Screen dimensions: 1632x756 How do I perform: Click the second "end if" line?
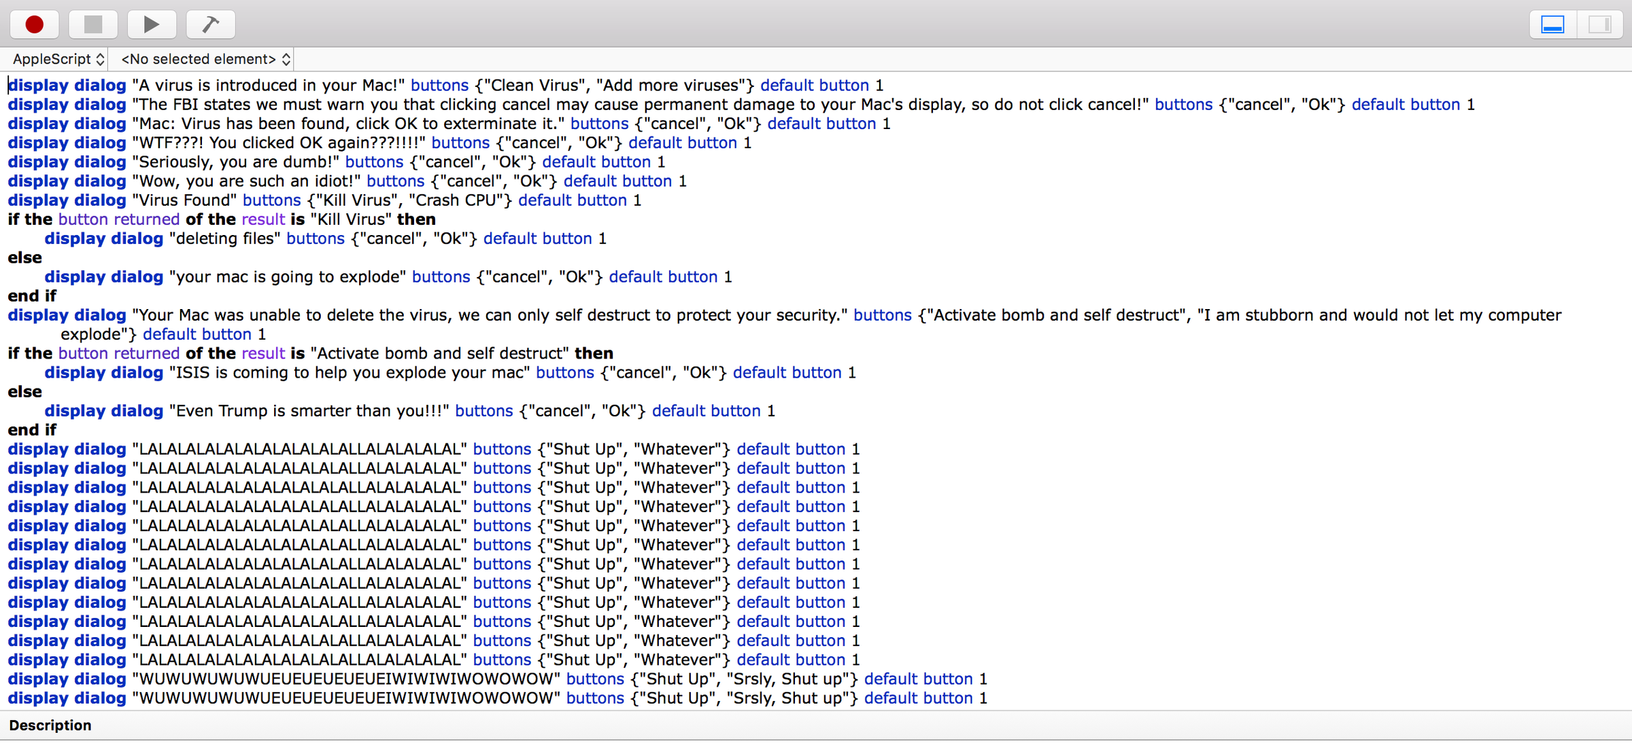(x=32, y=430)
